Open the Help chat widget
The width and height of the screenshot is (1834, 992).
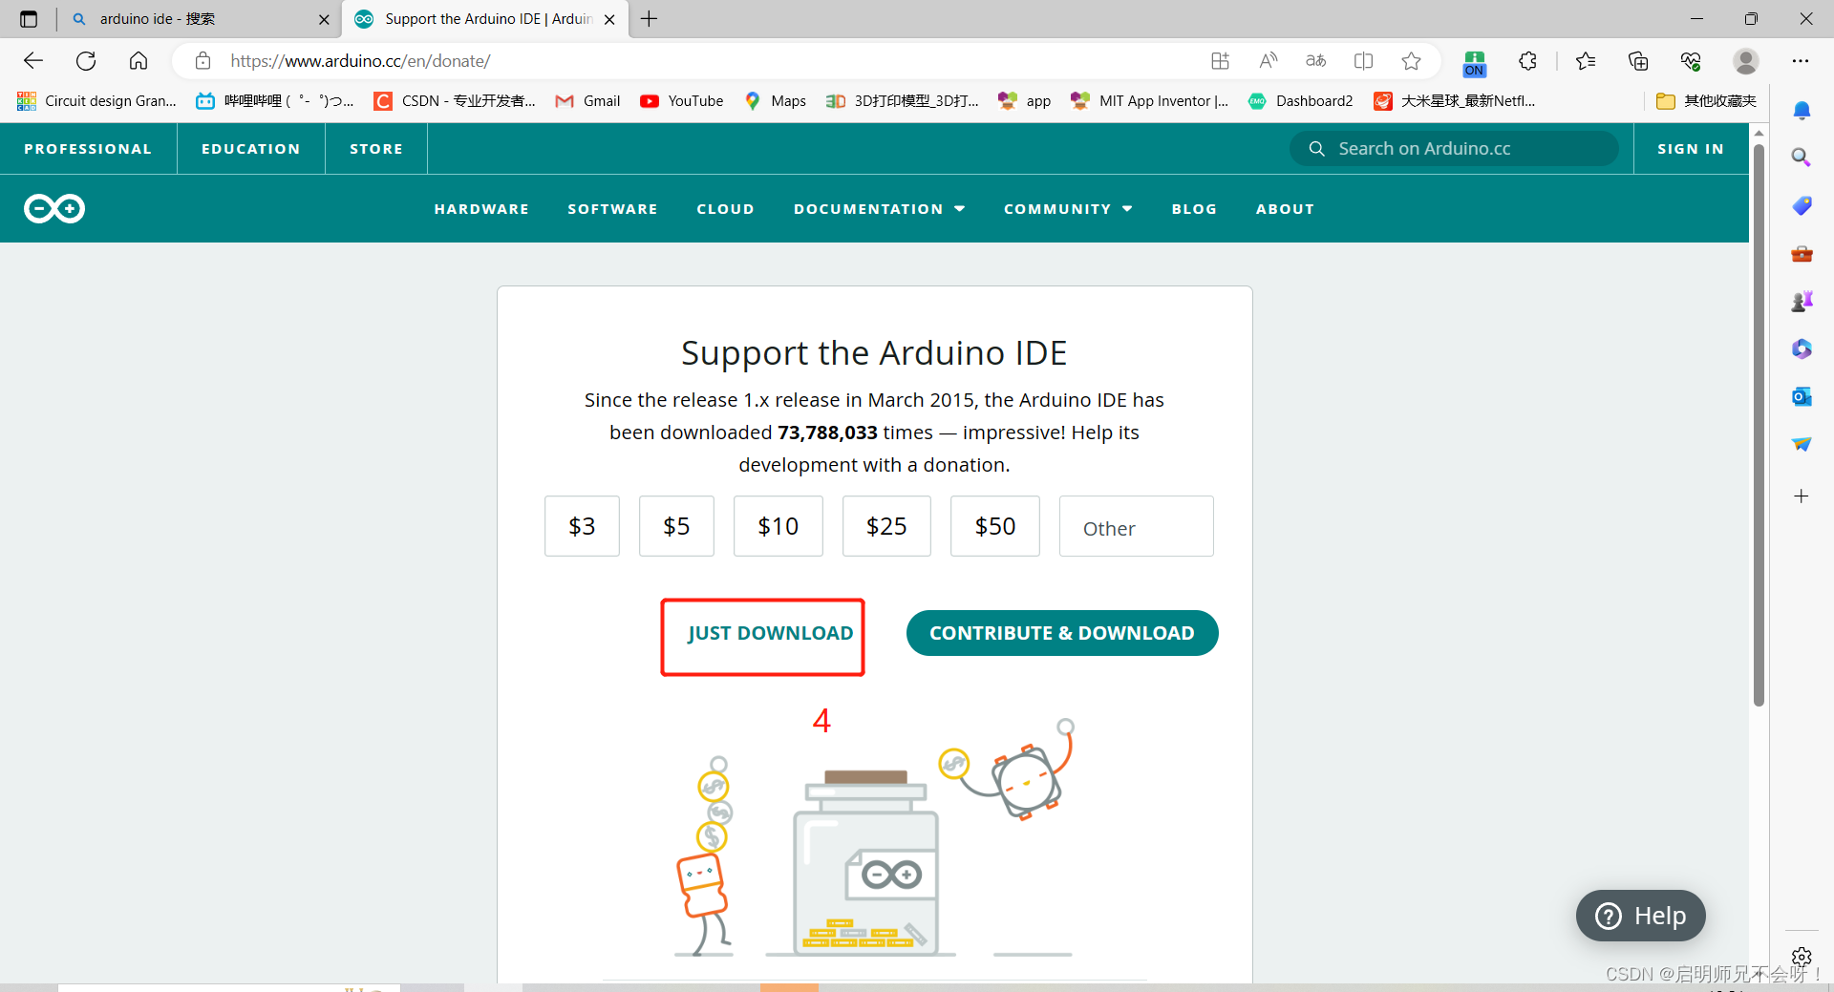(1641, 916)
